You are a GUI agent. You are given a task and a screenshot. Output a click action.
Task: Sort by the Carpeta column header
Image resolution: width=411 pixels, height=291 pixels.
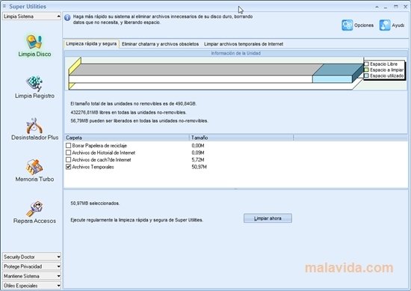coord(126,138)
